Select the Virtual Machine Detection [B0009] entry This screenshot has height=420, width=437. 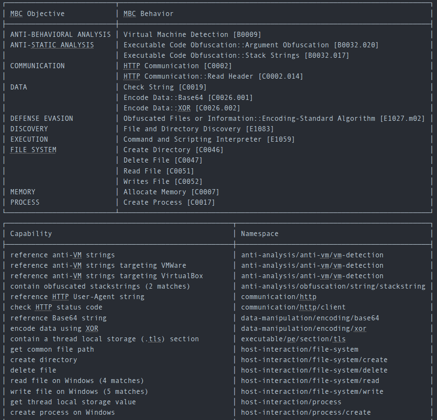tap(192, 35)
